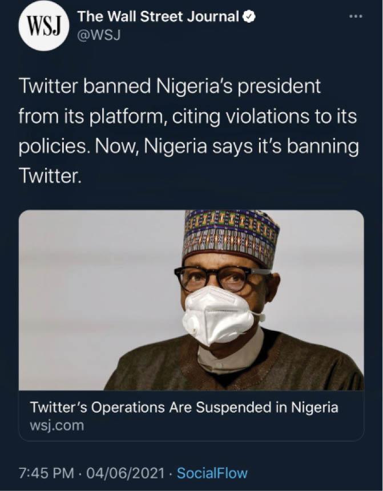Click the wsj.com domain label

click(57, 425)
